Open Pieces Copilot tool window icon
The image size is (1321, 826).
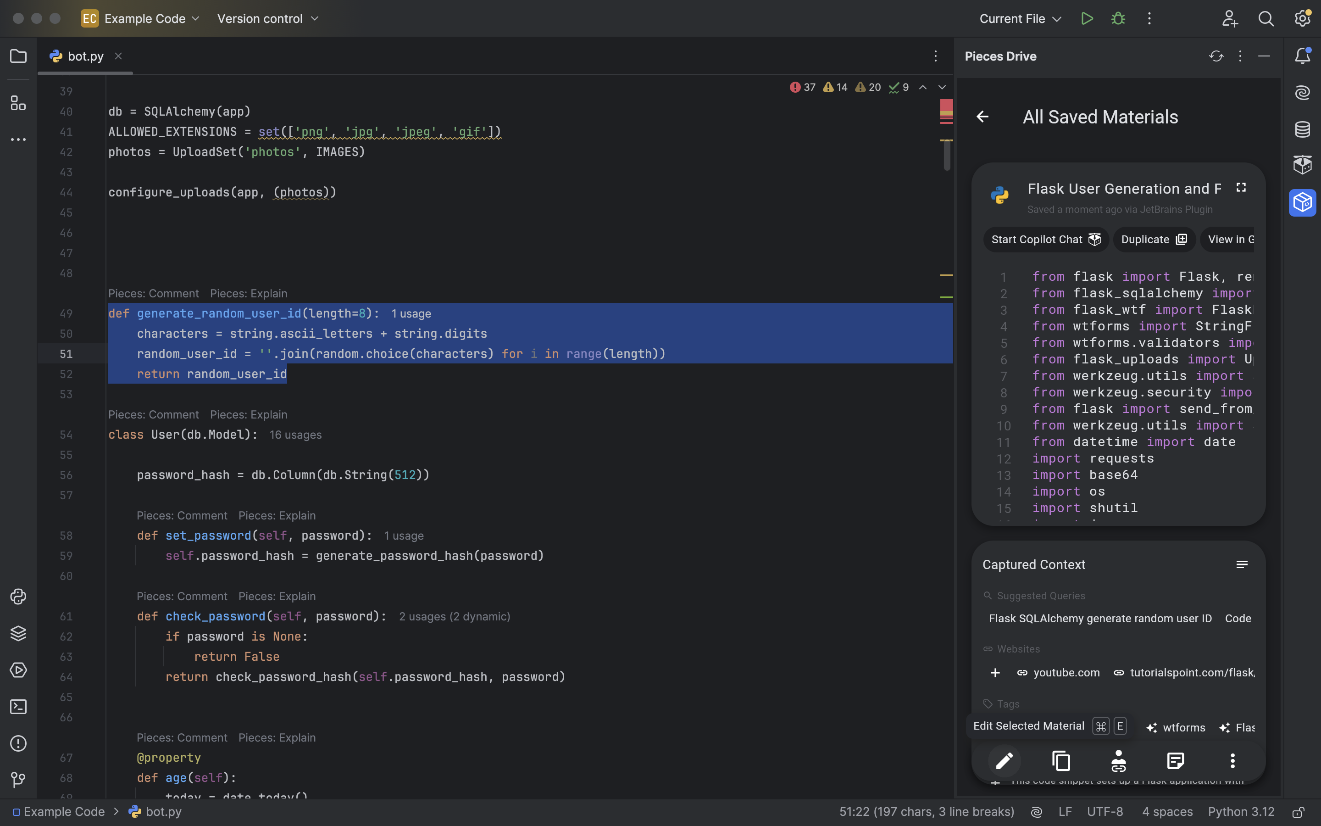pos(1303,165)
